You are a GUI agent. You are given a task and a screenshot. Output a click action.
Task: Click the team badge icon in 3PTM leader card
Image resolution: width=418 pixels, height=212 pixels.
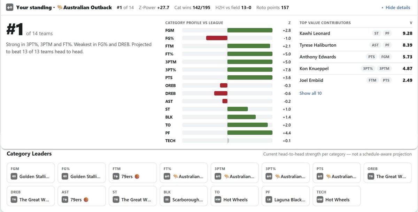click(x=218, y=176)
